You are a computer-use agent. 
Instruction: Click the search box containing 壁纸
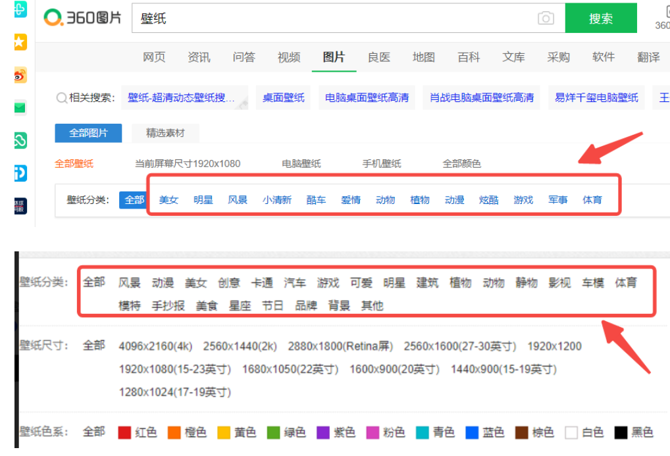pyautogui.click(x=336, y=18)
